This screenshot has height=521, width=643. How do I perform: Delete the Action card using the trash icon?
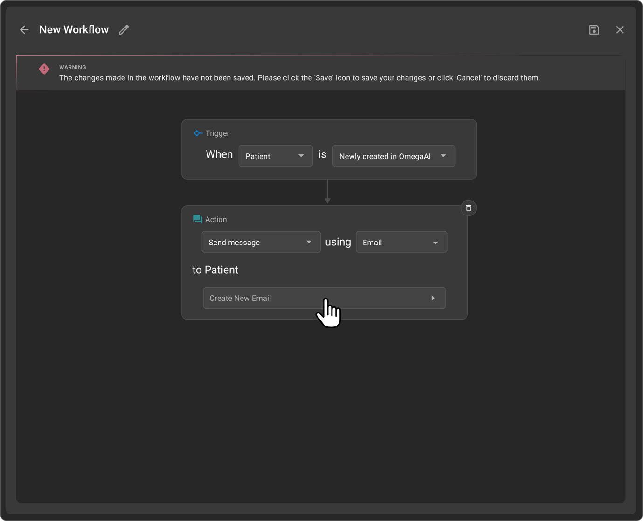tap(468, 208)
